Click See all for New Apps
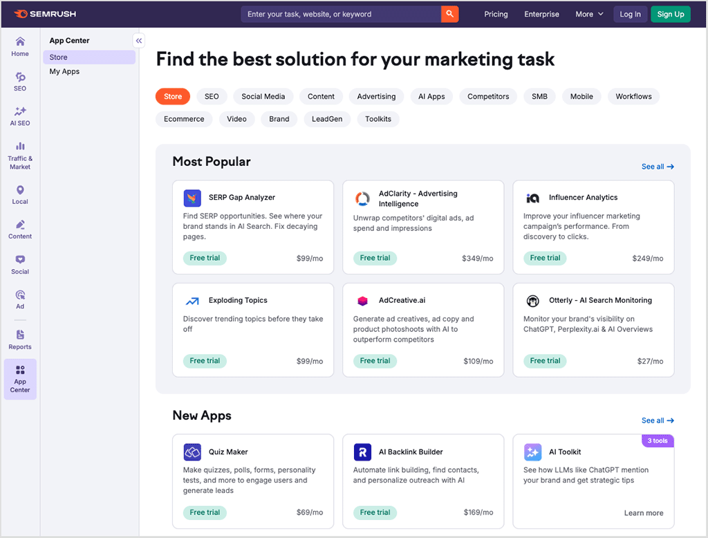The width and height of the screenshot is (708, 538). (x=658, y=420)
